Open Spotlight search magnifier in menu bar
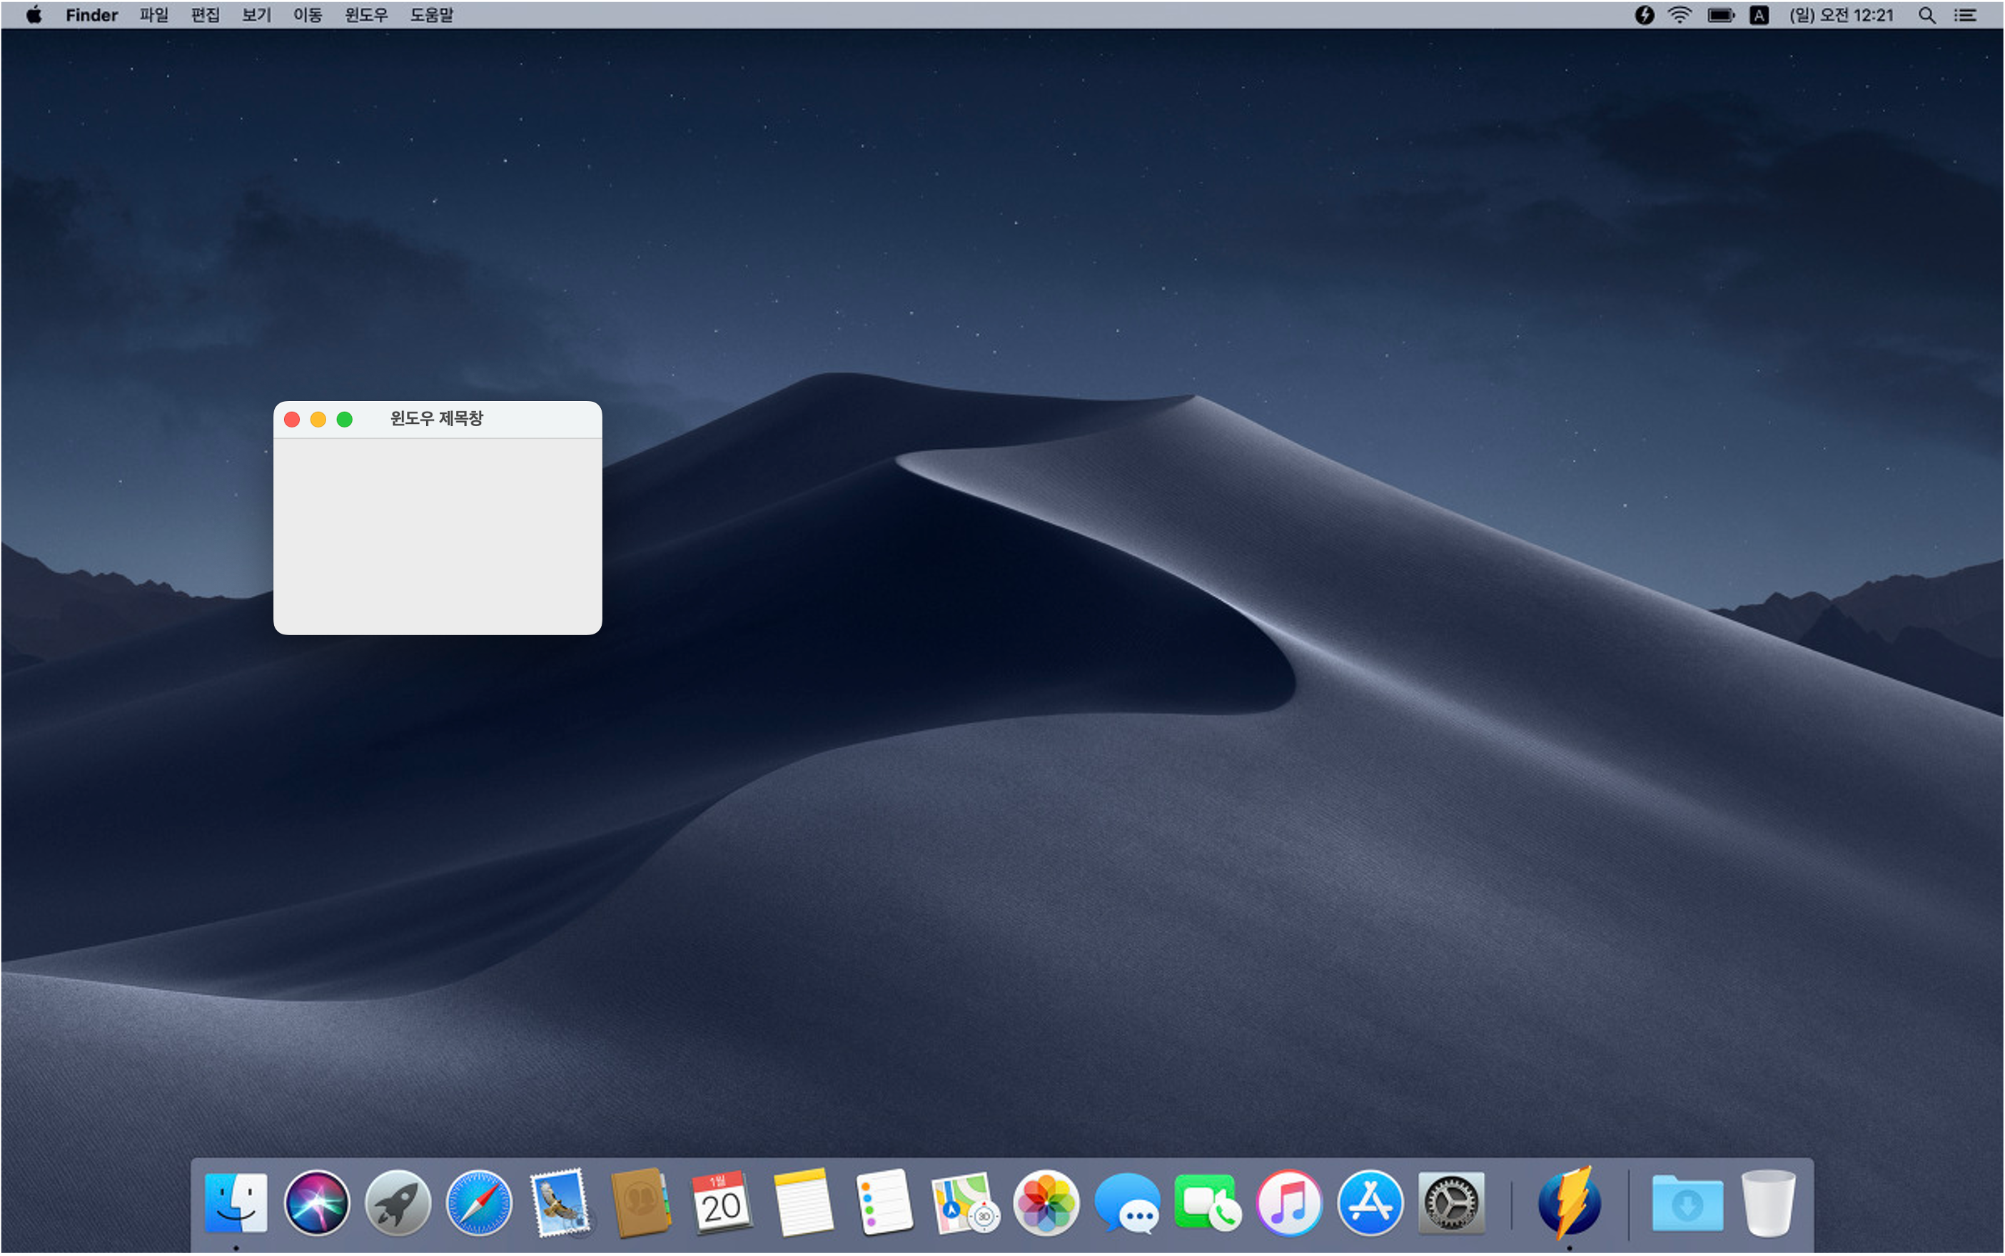2005x1256 pixels. (x=1927, y=15)
